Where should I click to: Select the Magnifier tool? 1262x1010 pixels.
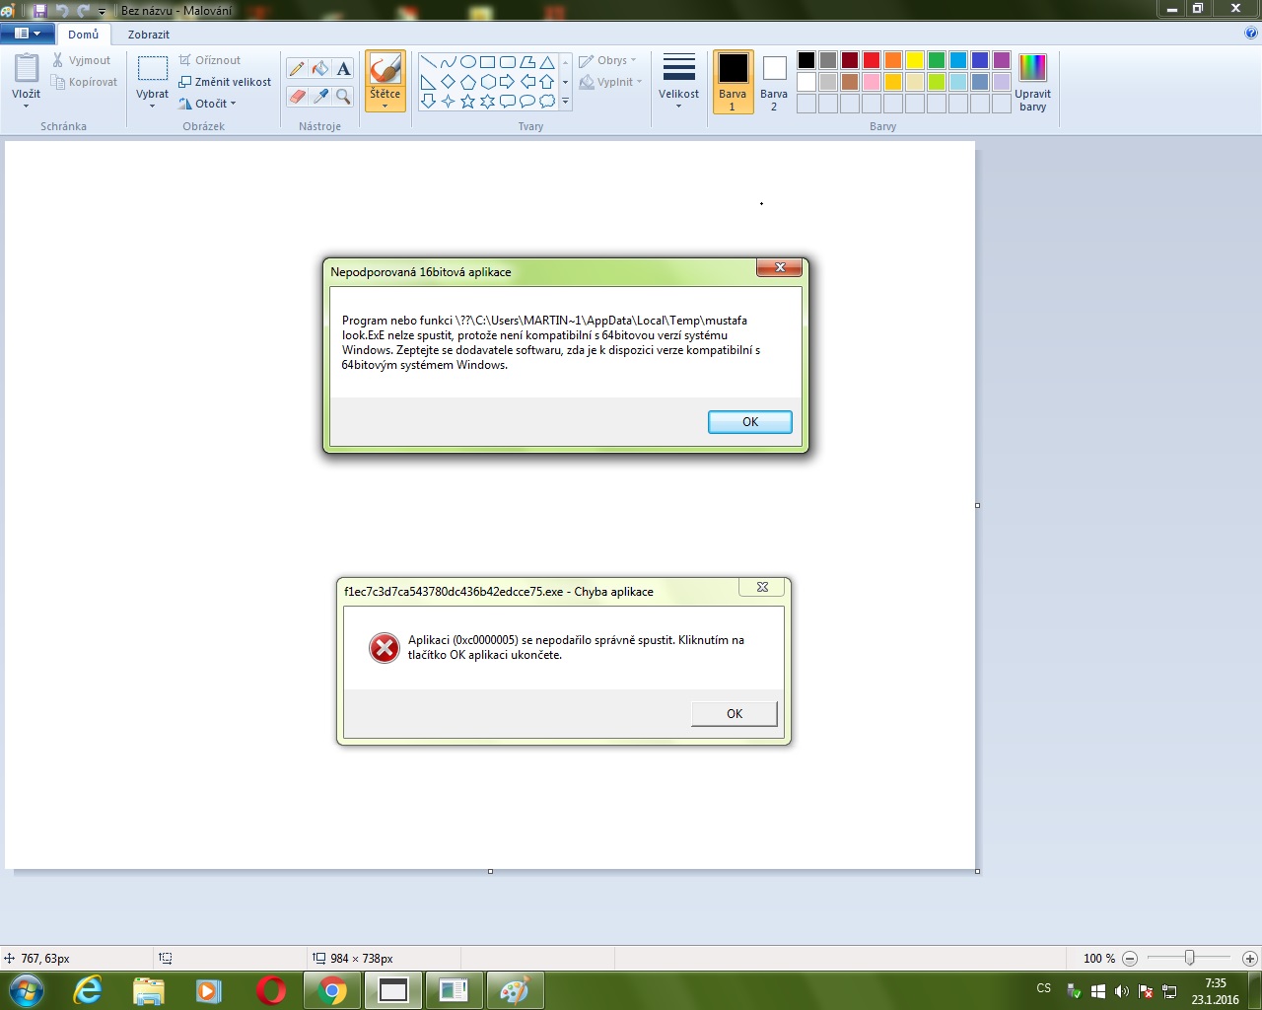click(343, 96)
